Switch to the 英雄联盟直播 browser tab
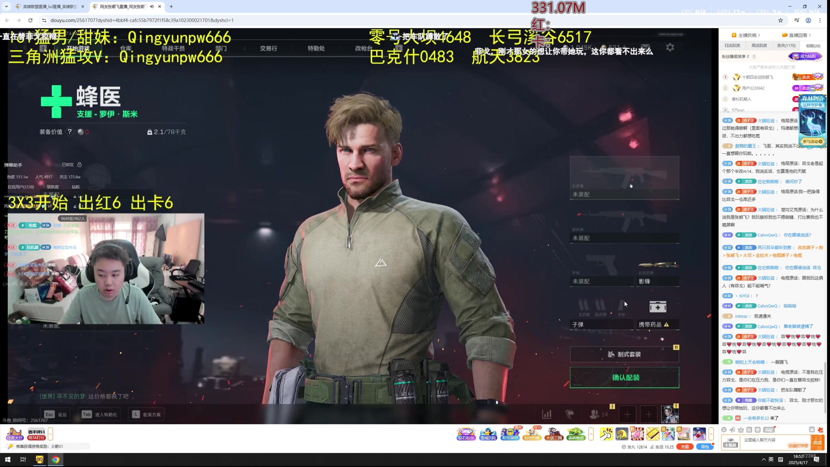The width and height of the screenshot is (830, 467). 49,6
